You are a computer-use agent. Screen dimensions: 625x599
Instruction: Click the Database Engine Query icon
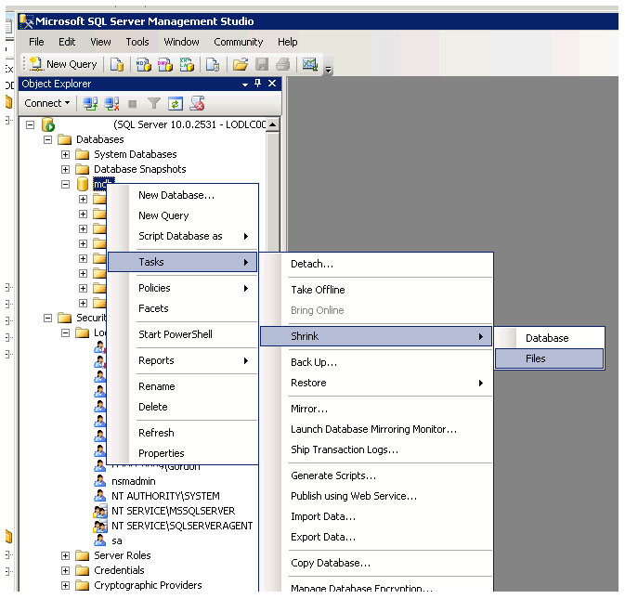[x=117, y=64]
